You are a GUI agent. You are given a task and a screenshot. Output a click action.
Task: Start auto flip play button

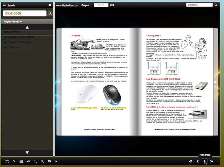[56, 161]
